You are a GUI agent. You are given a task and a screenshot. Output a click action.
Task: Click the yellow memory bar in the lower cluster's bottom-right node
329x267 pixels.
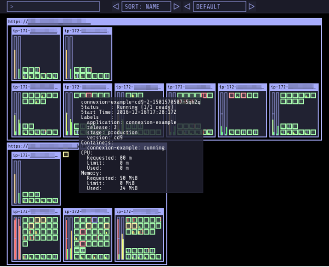pyautogui.click(x=122, y=247)
